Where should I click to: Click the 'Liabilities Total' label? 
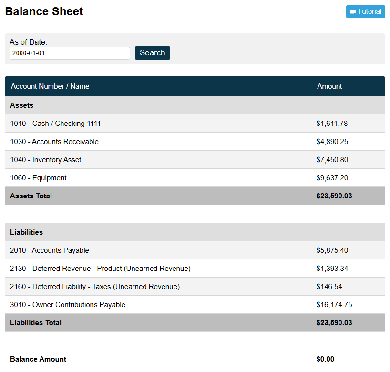click(x=36, y=323)
